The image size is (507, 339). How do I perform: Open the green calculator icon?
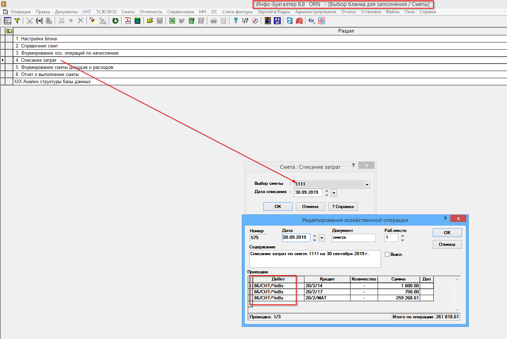[137, 21]
